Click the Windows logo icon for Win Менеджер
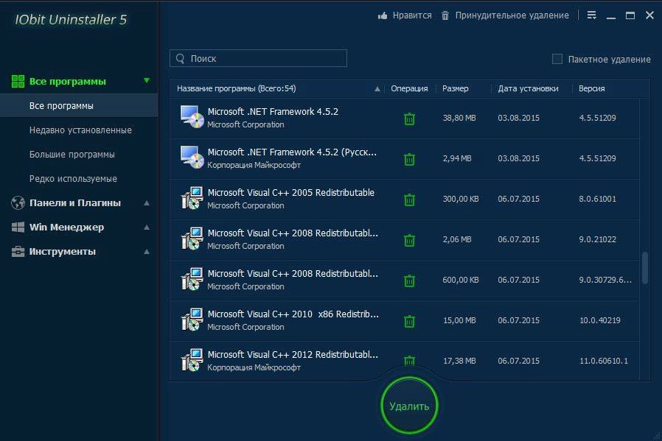Image resolution: width=662 pixels, height=441 pixels. tap(18, 227)
